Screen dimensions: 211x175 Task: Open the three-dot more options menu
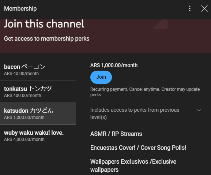pyautogui.click(x=190, y=8)
